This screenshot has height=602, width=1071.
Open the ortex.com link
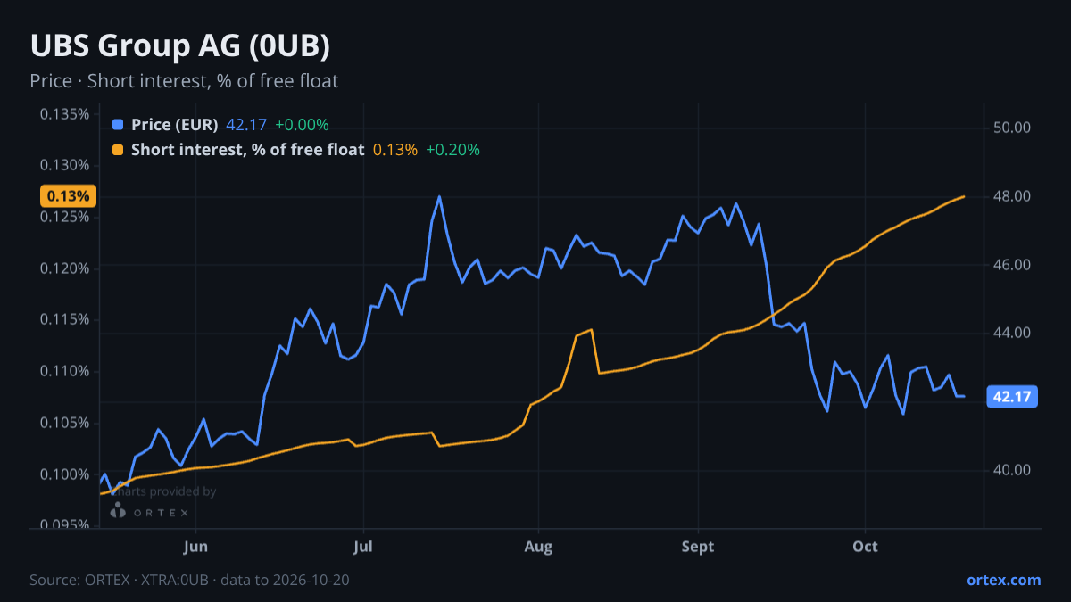(1003, 580)
